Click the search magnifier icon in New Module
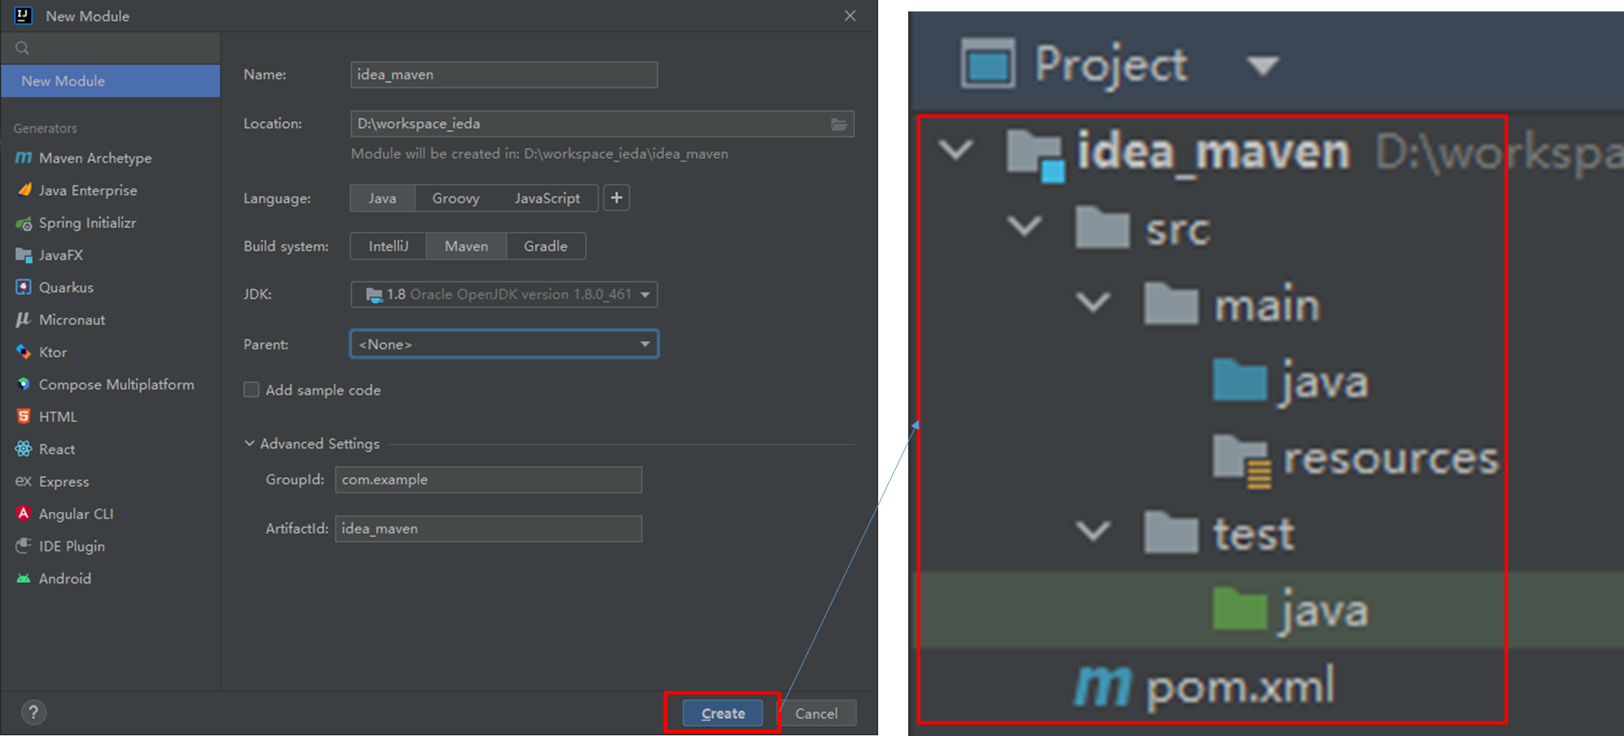The width and height of the screenshot is (1624, 736). click(x=22, y=48)
